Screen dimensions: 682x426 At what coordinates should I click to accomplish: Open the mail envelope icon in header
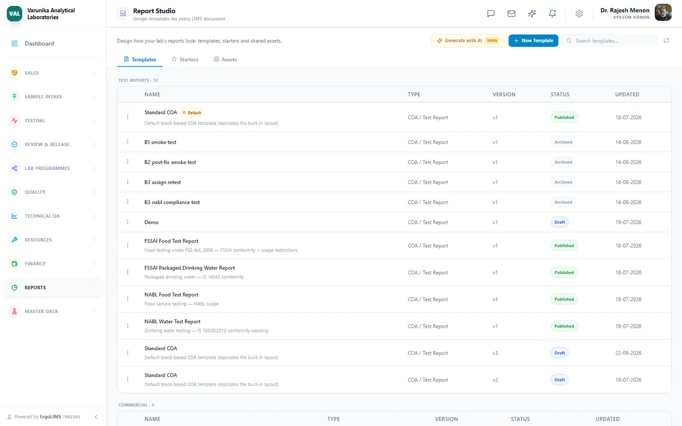[x=511, y=14]
